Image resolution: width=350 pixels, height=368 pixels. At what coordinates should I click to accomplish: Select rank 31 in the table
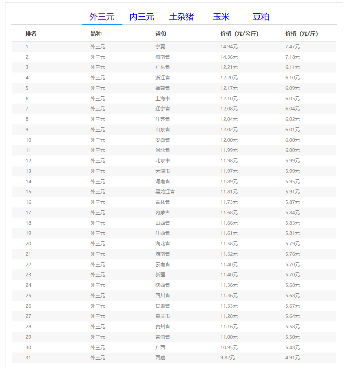pos(29,358)
